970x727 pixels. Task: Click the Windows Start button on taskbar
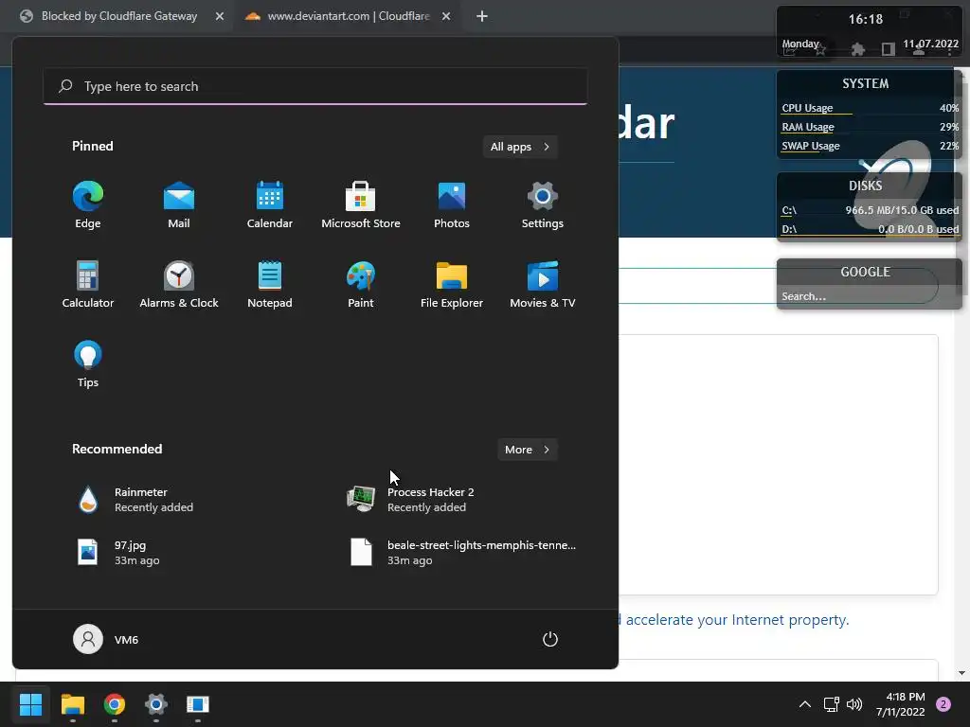(30, 704)
